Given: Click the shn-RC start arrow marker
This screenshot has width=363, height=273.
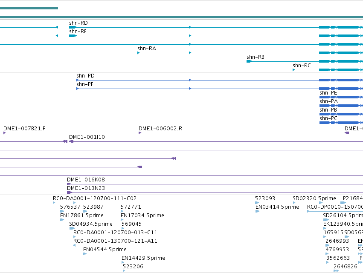Looking at the screenshot, I should [x=294, y=70].
